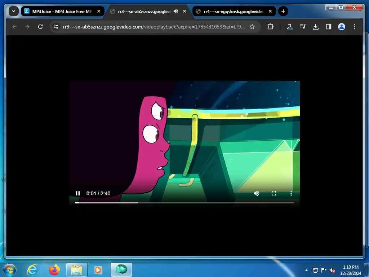Show the Downloads panel

(316, 27)
